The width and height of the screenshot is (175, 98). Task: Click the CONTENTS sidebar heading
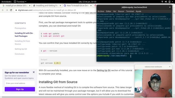point(20,23)
